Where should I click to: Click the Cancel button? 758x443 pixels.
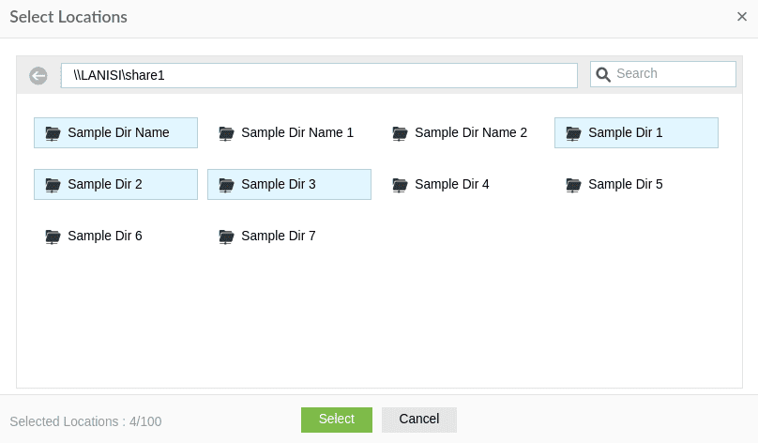[x=419, y=420]
